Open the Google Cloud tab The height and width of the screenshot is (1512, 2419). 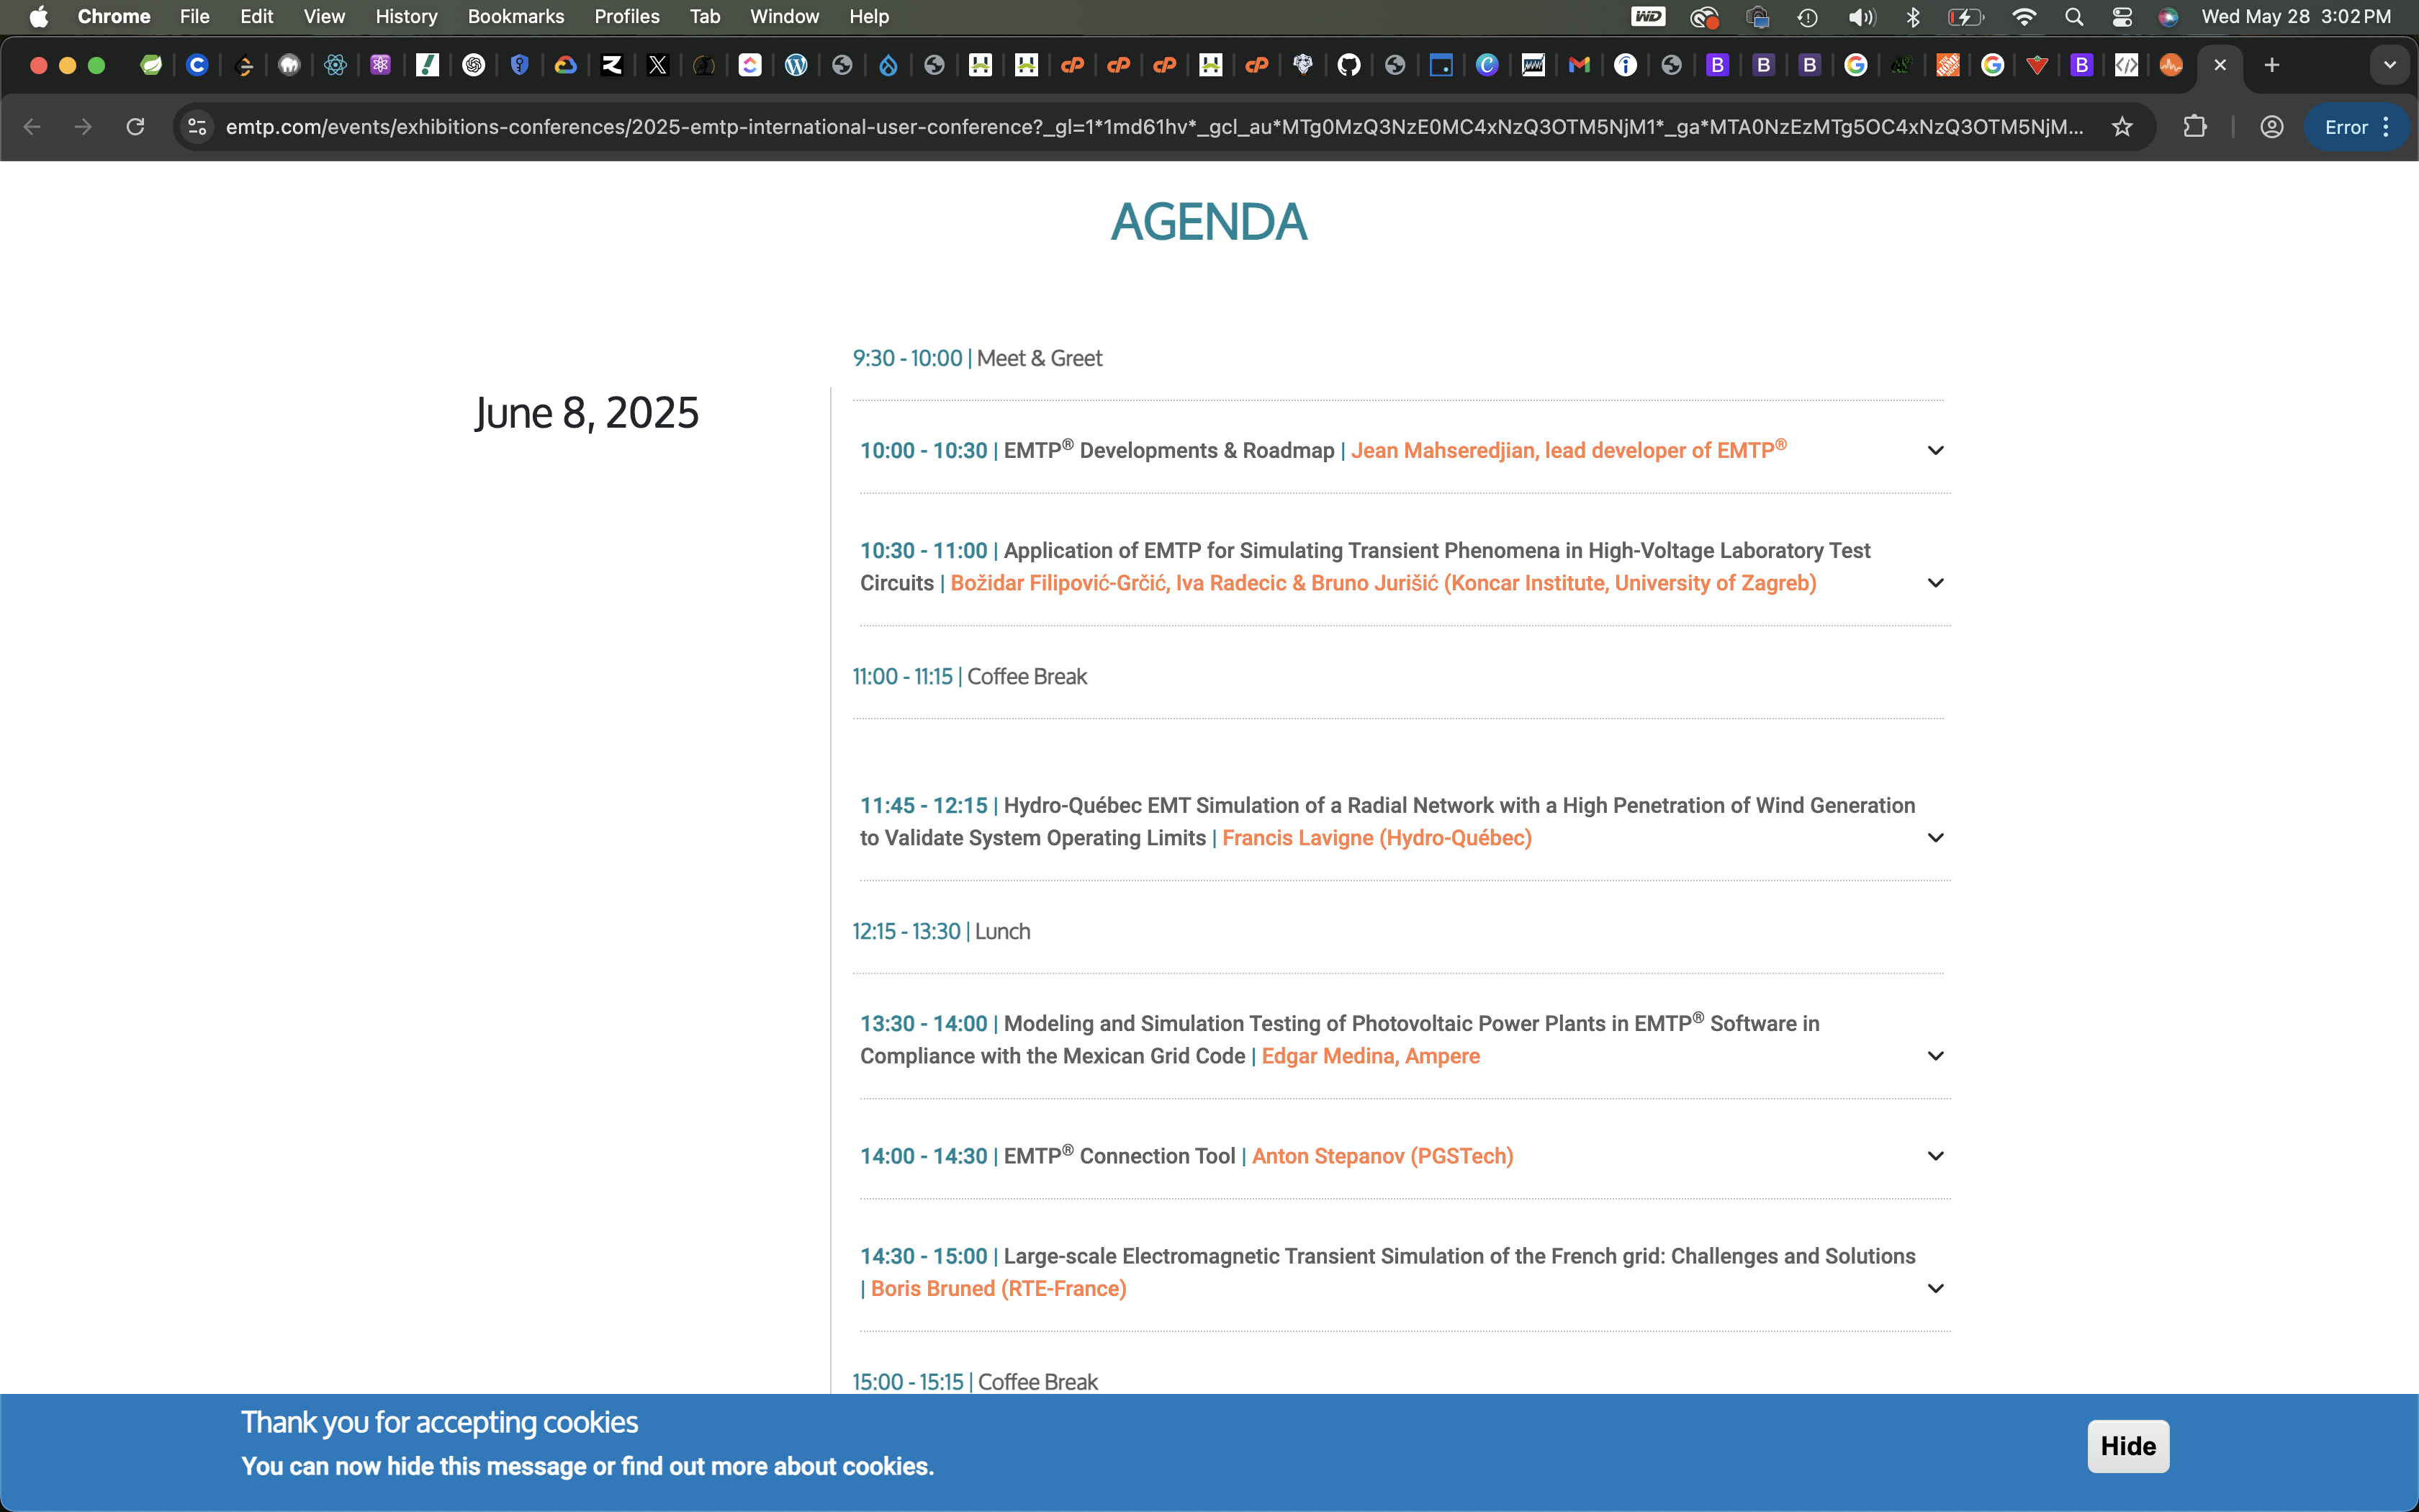tap(566, 65)
